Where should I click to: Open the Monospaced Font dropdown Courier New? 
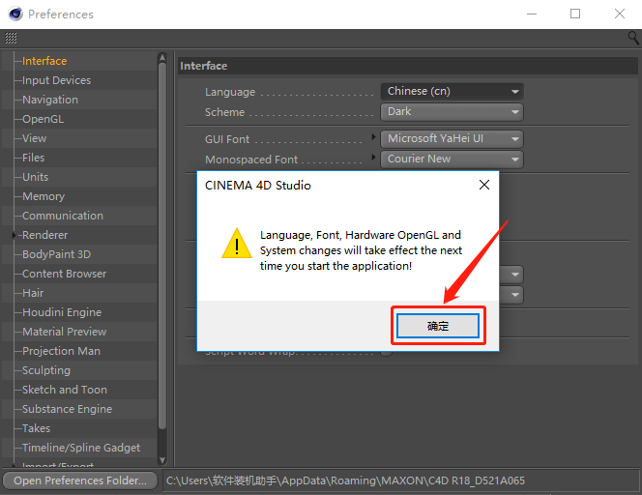pyautogui.click(x=452, y=160)
